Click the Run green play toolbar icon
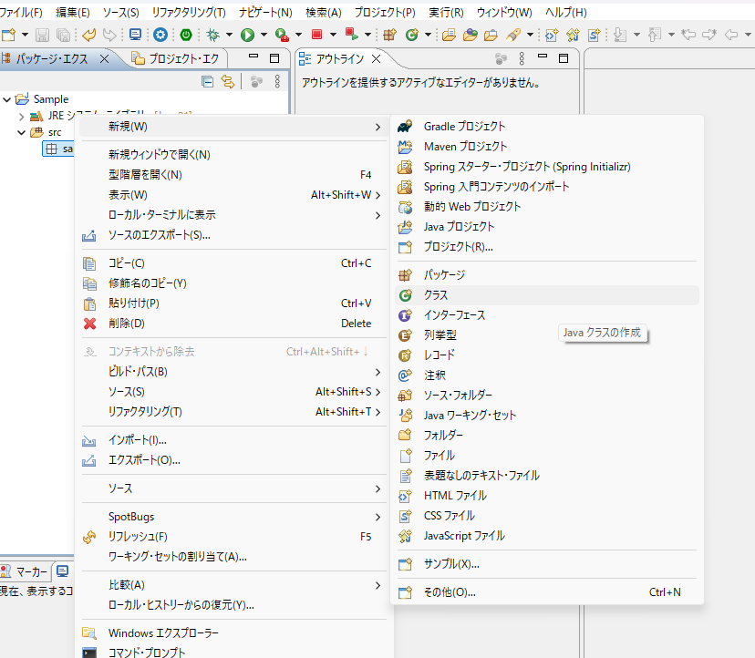The image size is (755, 658). pyautogui.click(x=247, y=35)
